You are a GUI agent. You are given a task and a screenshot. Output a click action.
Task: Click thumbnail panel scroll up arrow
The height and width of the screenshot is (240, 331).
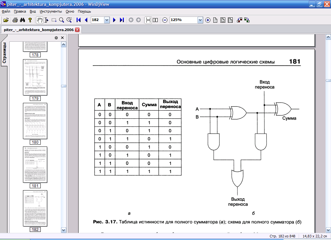(x=64, y=45)
